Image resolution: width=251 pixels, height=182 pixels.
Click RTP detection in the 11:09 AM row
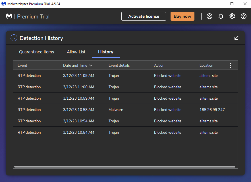click(29, 76)
